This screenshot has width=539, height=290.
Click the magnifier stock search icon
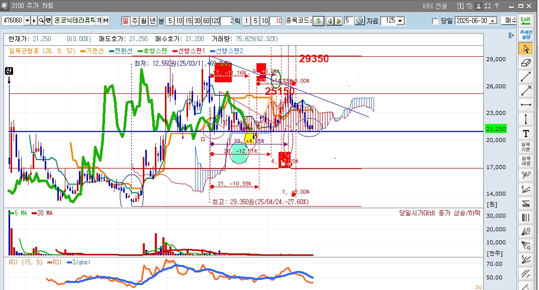tap(41, 21)
